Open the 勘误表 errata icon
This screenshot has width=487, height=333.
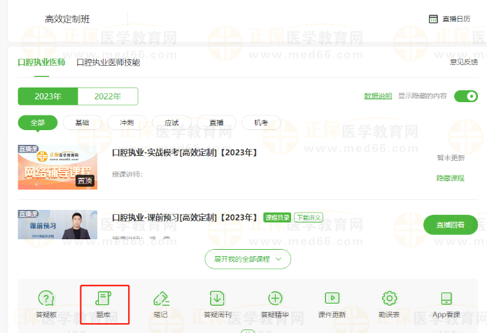click(389, 299)
